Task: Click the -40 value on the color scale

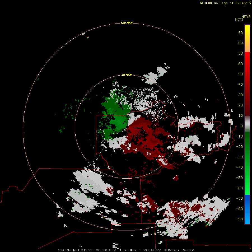Action: point(239,167)
